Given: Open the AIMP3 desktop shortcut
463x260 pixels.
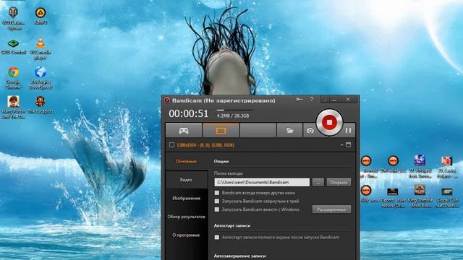Looking at the screenshot, I should 41,16.
